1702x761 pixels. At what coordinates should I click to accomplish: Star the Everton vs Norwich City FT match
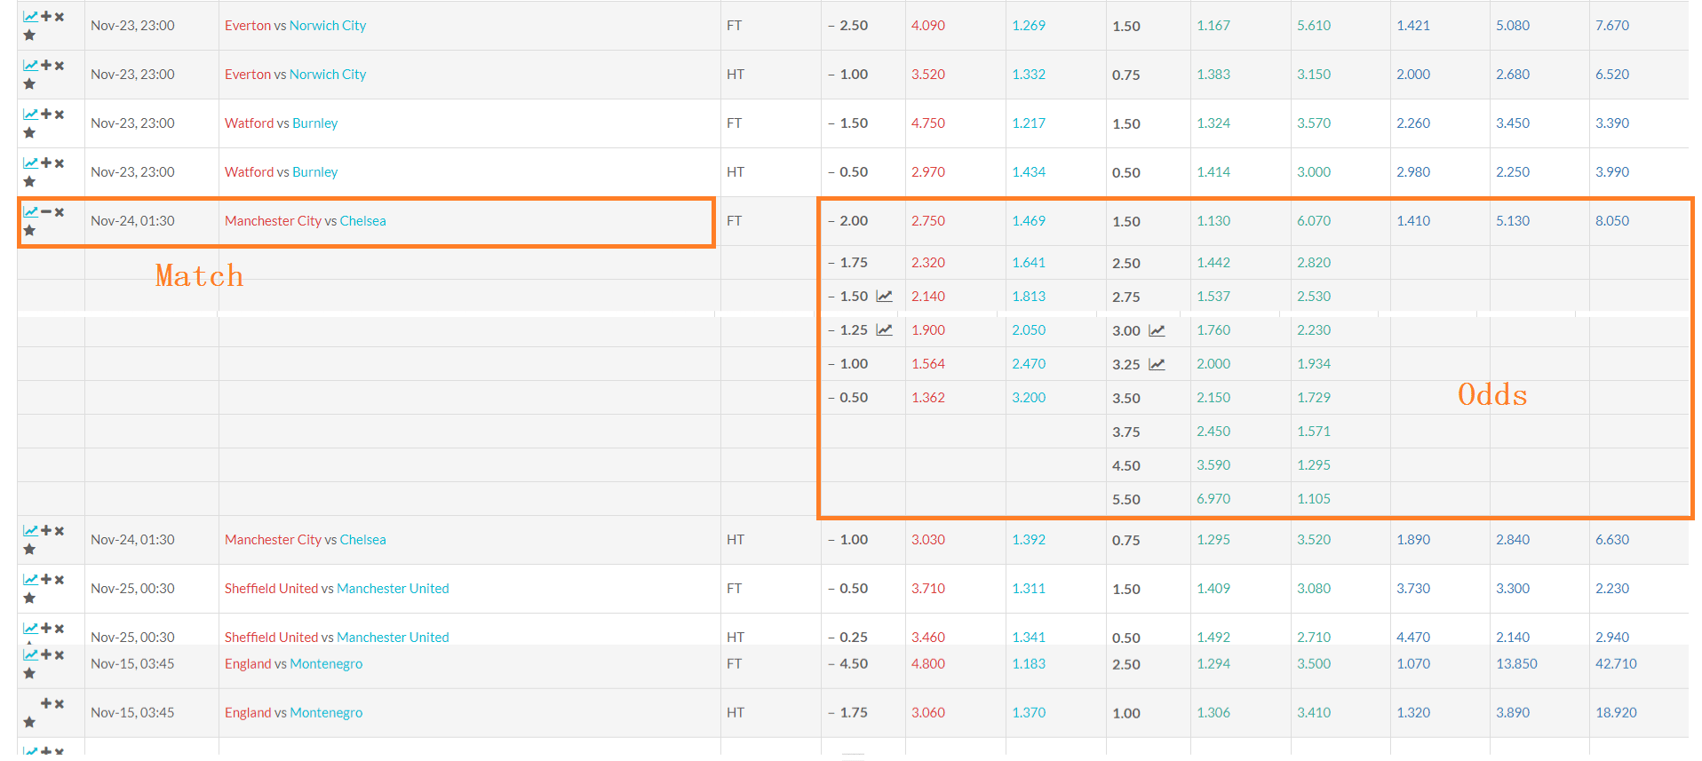[29, 36]
